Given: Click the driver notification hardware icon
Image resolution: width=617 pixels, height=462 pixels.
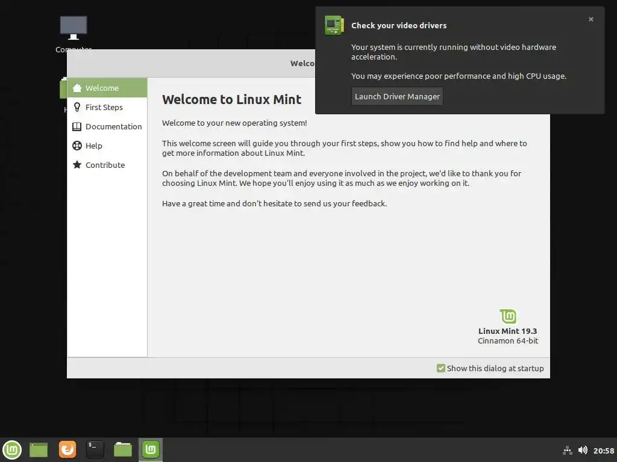Looking at the screenshot, I should 334,25.
